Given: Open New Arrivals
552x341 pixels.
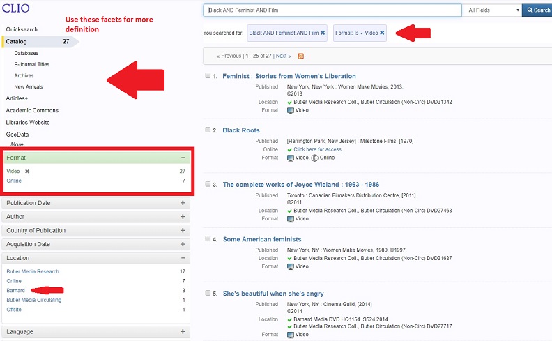Looking at the screenshot, I should click(x=29, y=87).
